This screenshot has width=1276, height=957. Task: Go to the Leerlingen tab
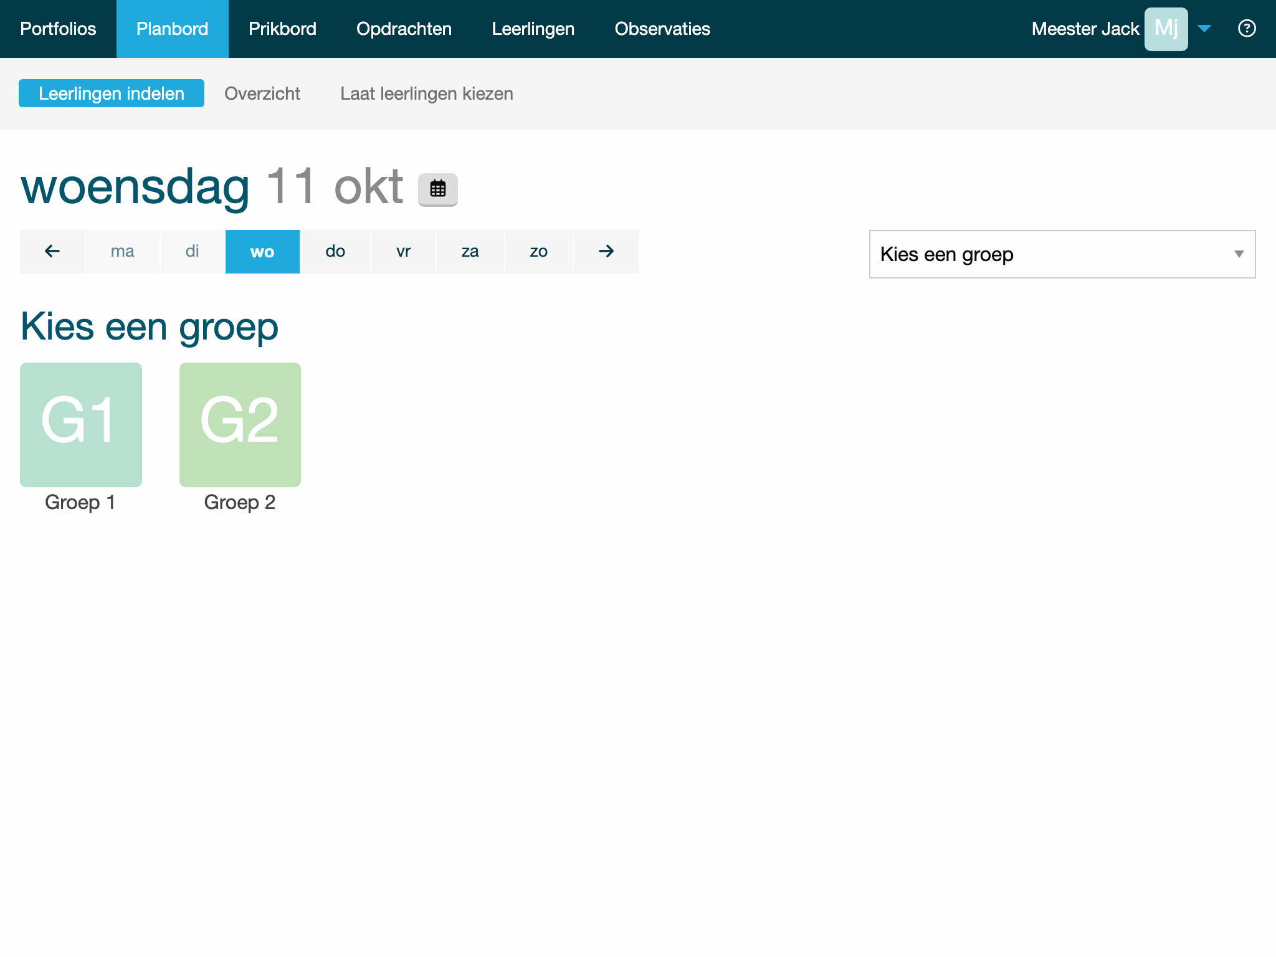tap(533, 29)
